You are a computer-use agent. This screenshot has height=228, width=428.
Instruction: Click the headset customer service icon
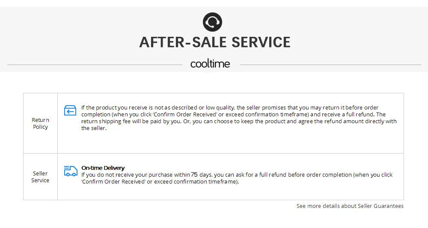pyautogui.click(x=213, y=22)
